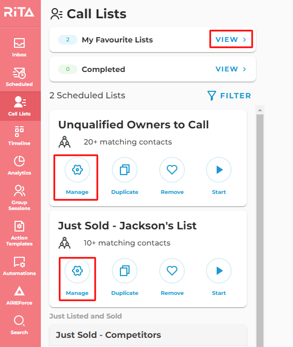The image size is (293, 347).
Task: Open the Automations section
Action: (19, 266)
